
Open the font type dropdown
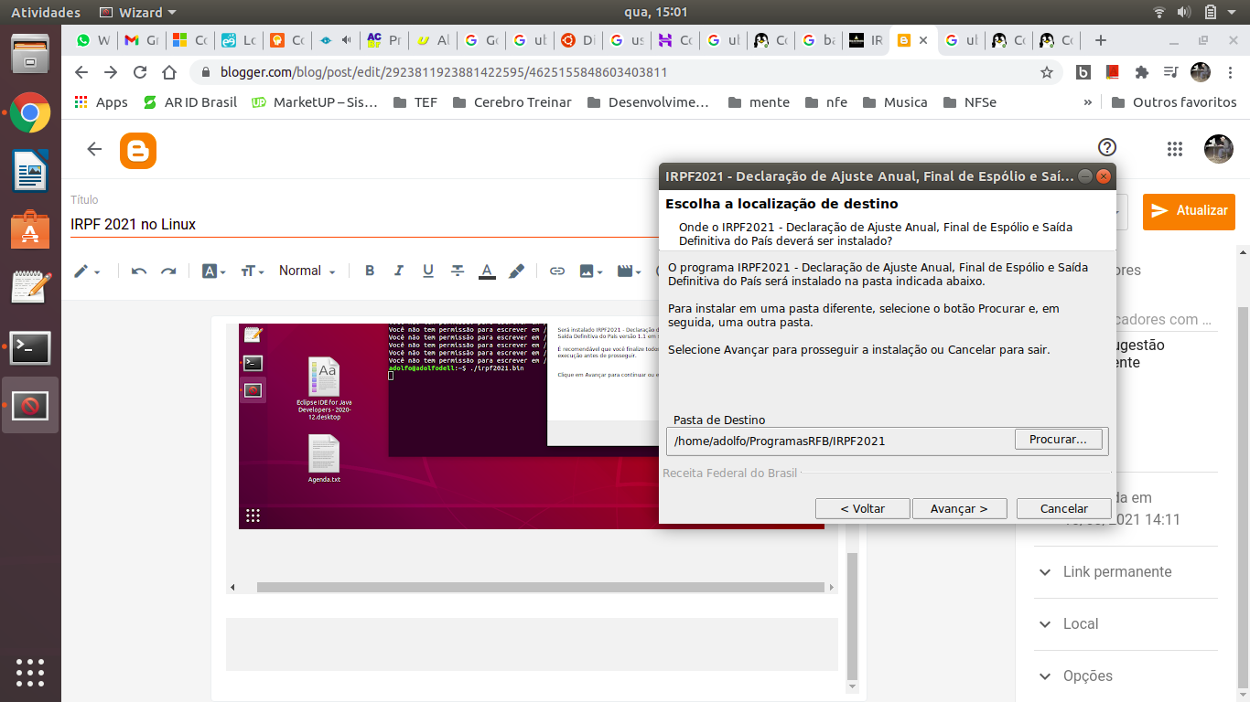pyautogui.click(x=213, y=271)
